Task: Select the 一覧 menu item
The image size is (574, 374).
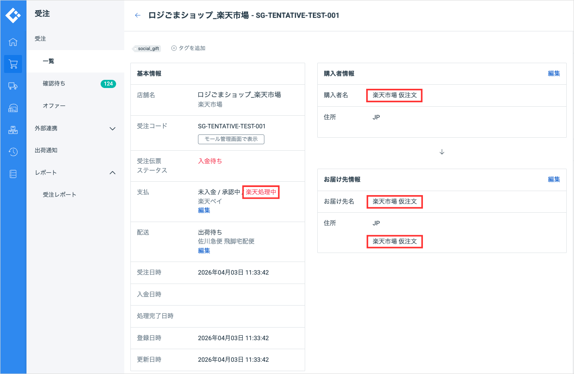Action: pyautogui.click(x=48, y=61)
